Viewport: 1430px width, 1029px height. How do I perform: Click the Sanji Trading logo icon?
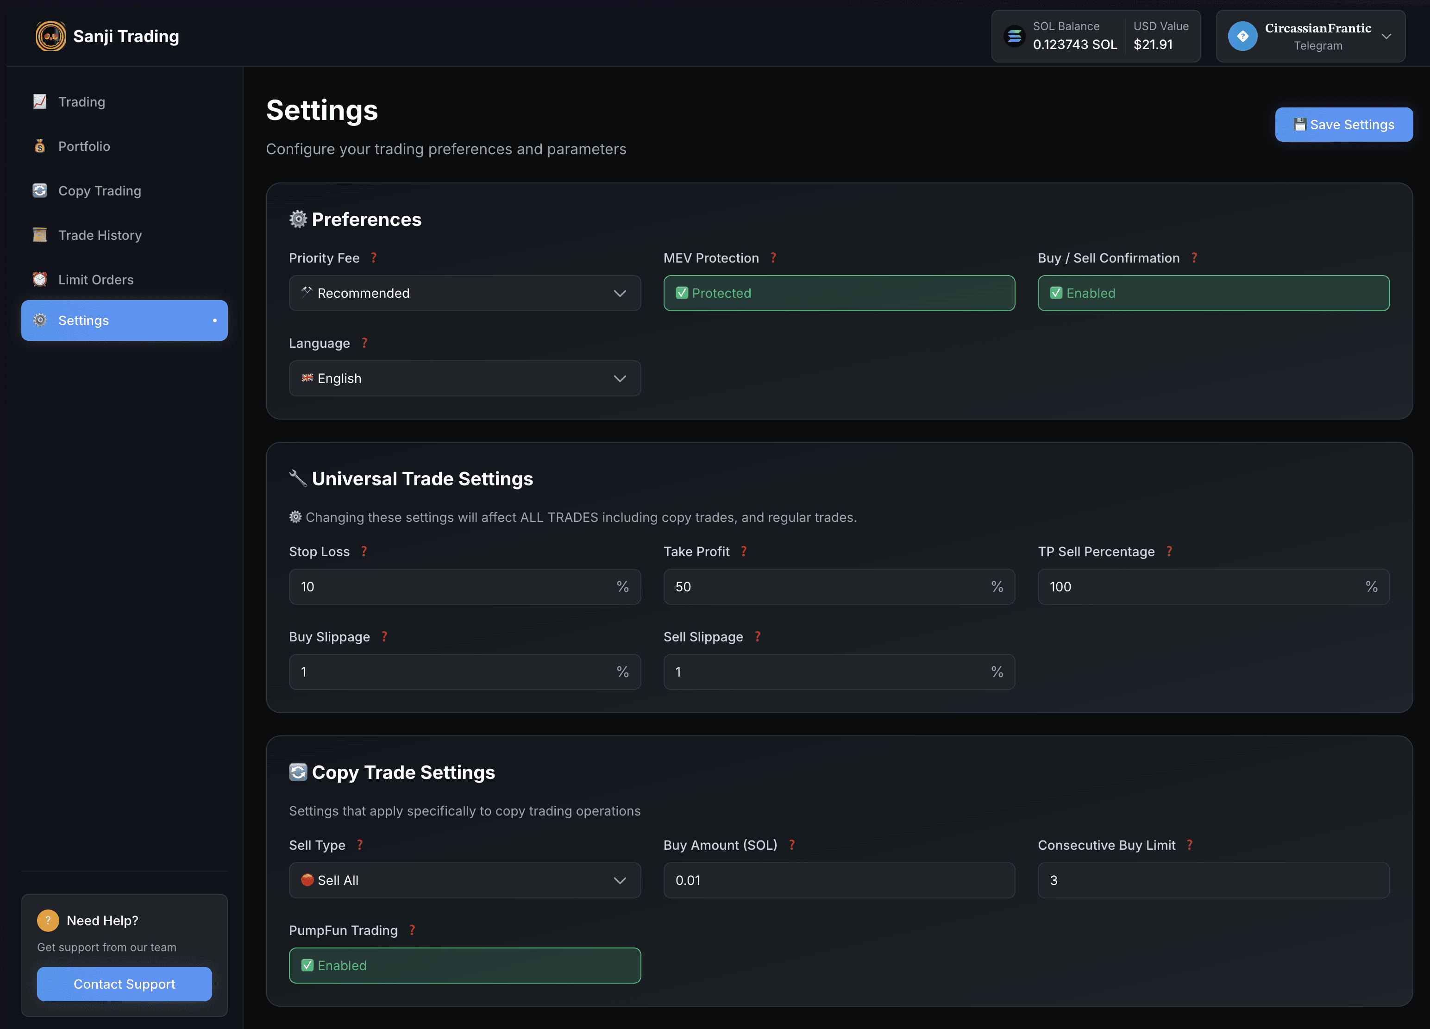click(x=50, y=36)
